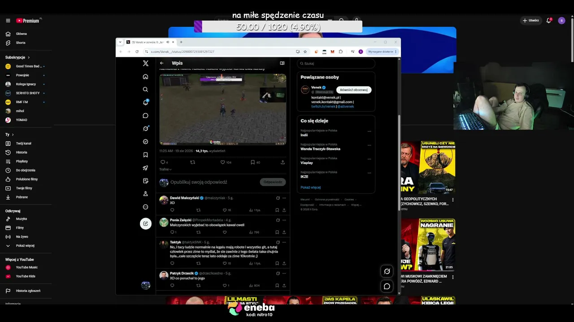Expand YouTube Ty section chevron
The height and width of the screenshot is (322, 574).
coord(13,135)
